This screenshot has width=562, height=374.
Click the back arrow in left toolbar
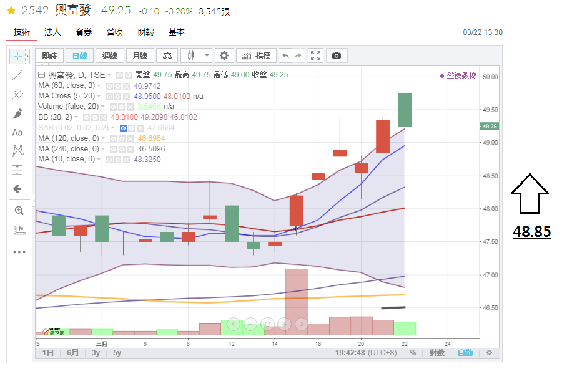coord(17,189)
